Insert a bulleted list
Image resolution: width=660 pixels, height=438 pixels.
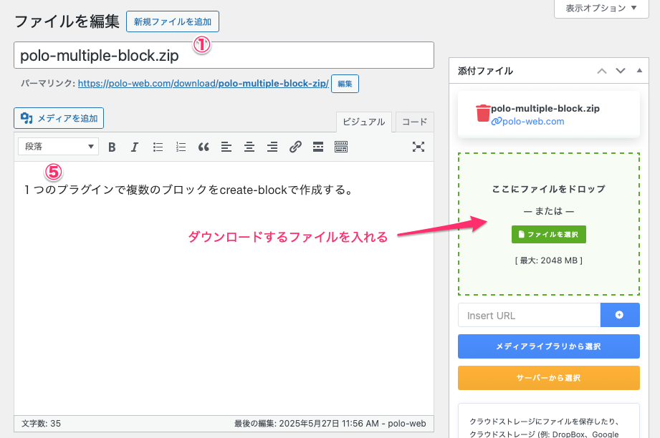[x=158, y=147]
